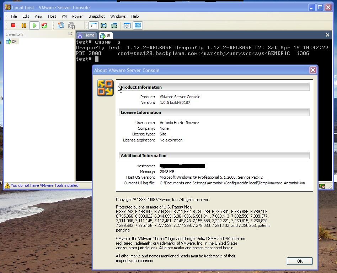The image size is (337, 273).
Task: Enter full screen mode from toolbar
Action: point(104,26)
